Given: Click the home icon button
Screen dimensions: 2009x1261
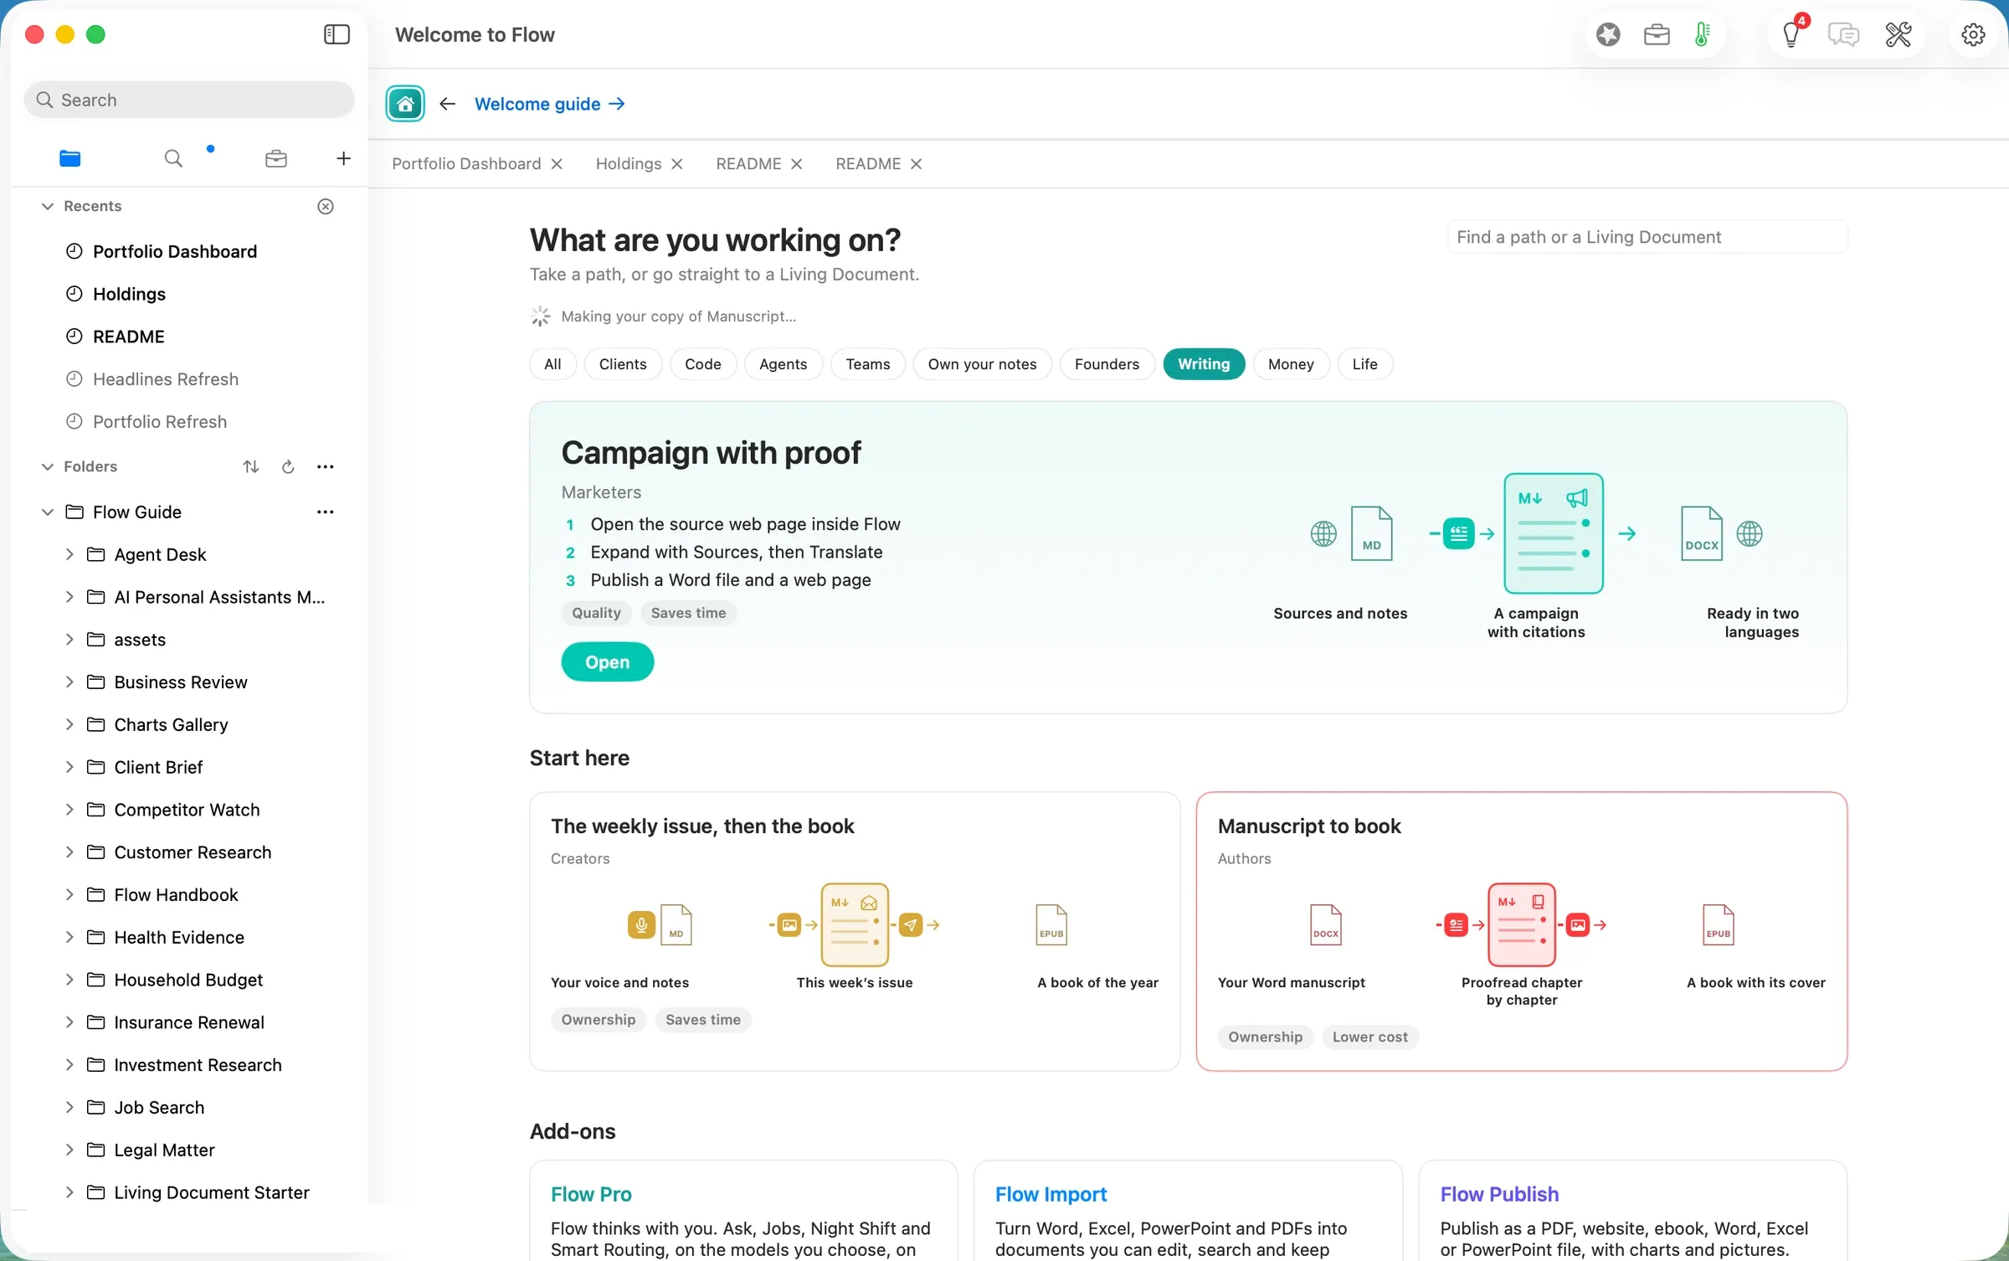Looking at the screenshot, I should point(405,104).
